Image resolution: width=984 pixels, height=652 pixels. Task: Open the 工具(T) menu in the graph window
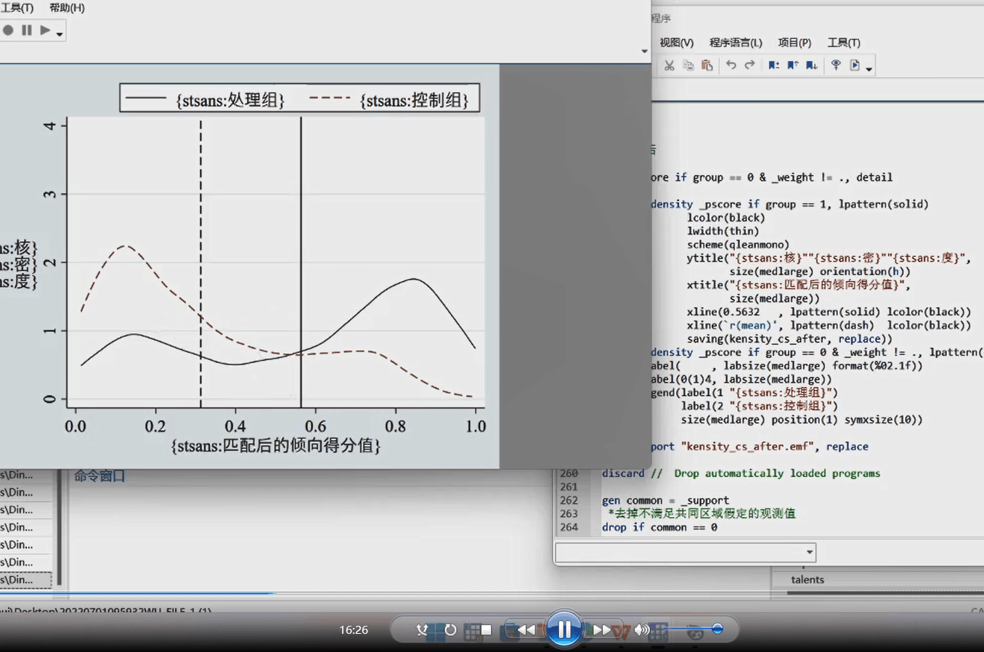pos(17,7)
